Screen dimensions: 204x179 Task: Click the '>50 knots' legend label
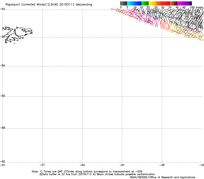(x=196, y=7)
